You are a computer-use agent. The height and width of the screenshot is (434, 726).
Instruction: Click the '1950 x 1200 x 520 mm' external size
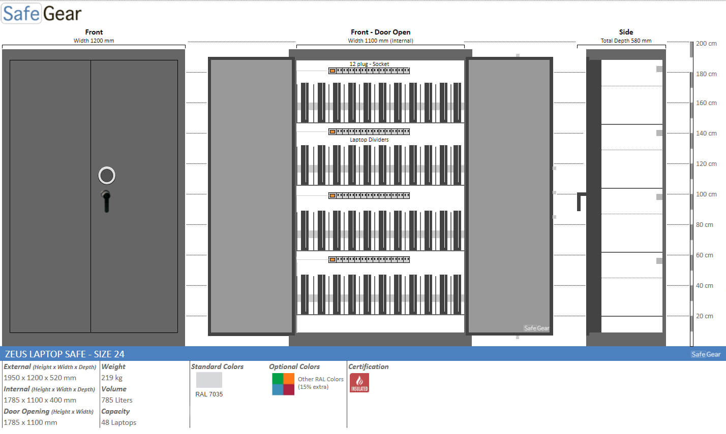(x=40, y=378)
